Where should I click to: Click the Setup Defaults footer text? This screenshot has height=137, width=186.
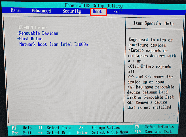coord(159,127)
